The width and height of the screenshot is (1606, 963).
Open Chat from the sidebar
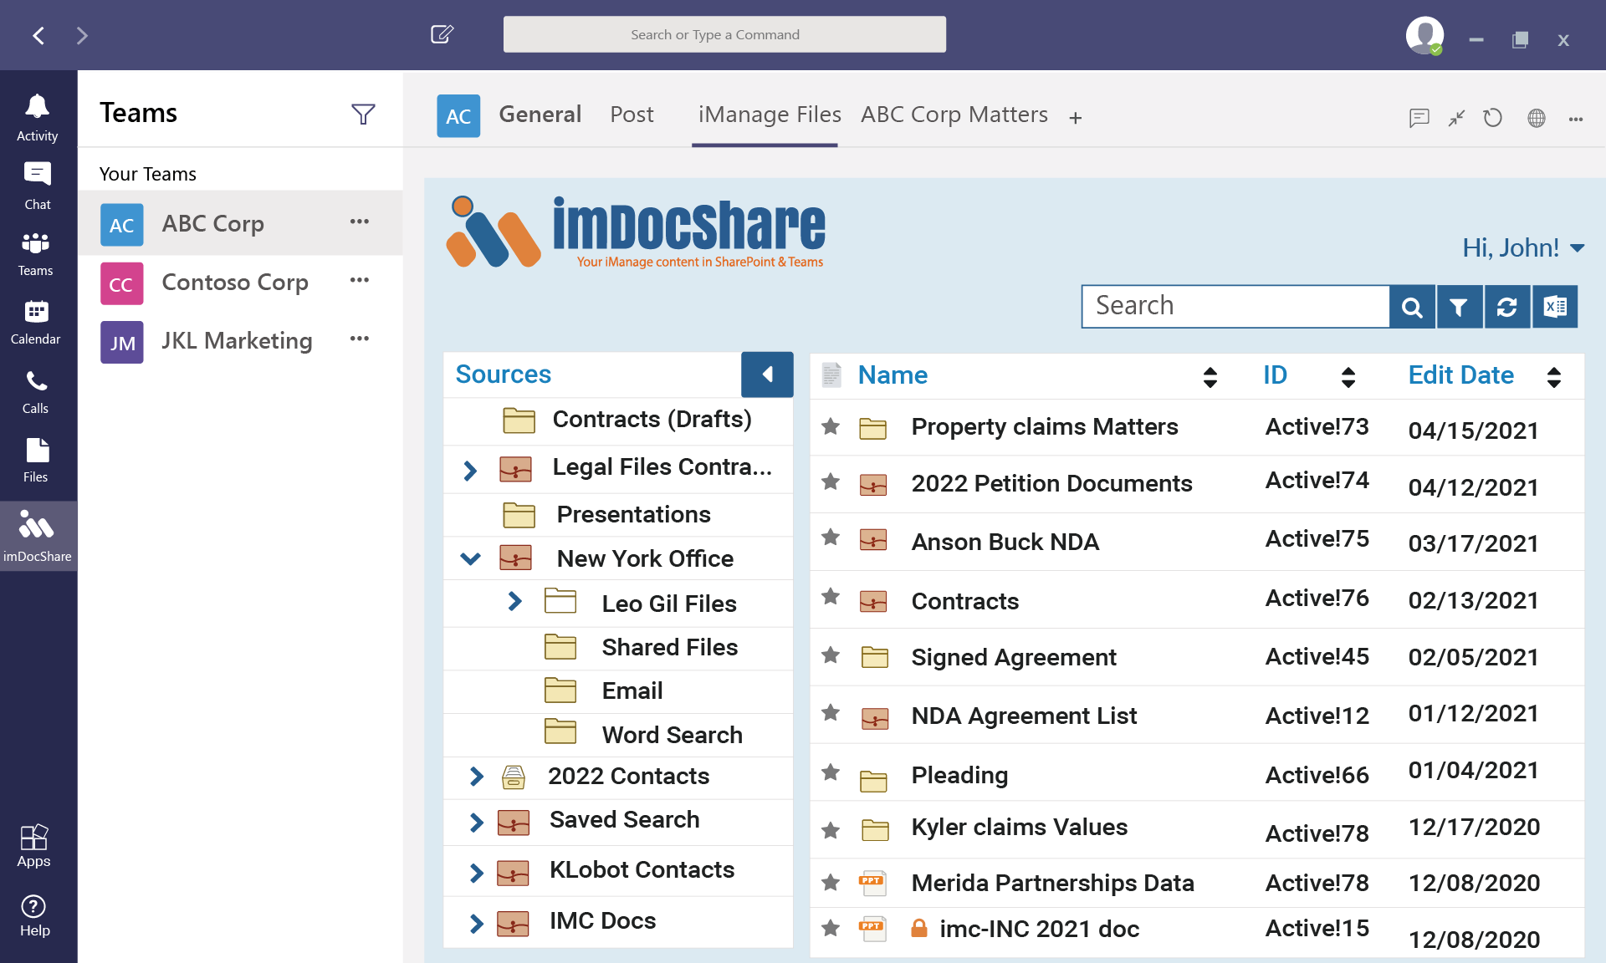[38, 186]
